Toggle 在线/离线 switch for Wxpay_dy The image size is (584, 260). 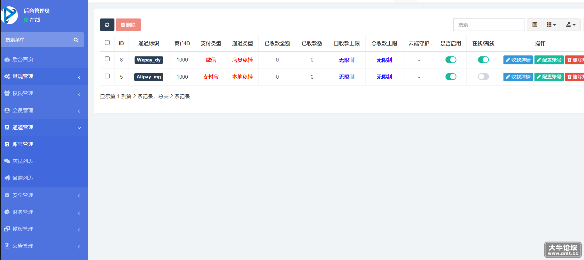pos(483,60)
